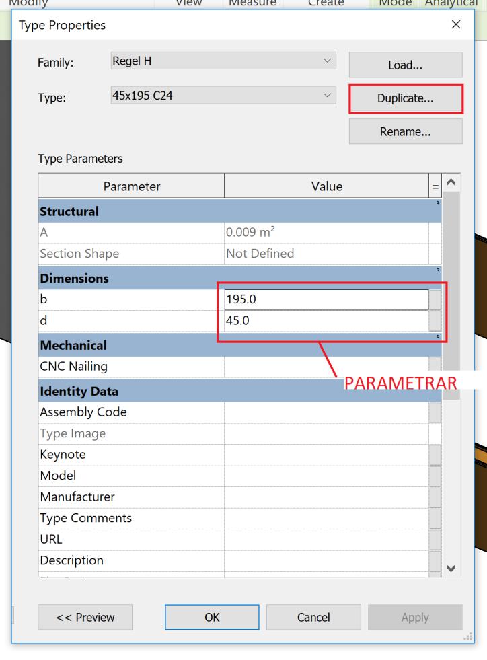Click the association button for Model
487x660 pixels.
tap(435, 476)
